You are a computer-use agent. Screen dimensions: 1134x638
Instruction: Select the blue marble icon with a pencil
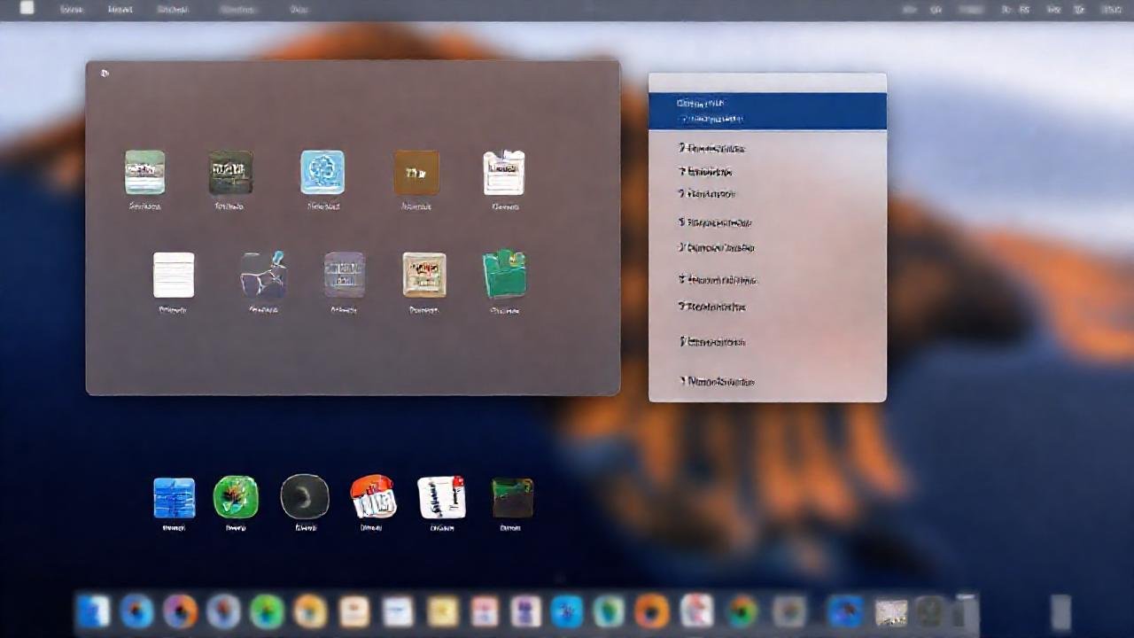pos(260,274)
